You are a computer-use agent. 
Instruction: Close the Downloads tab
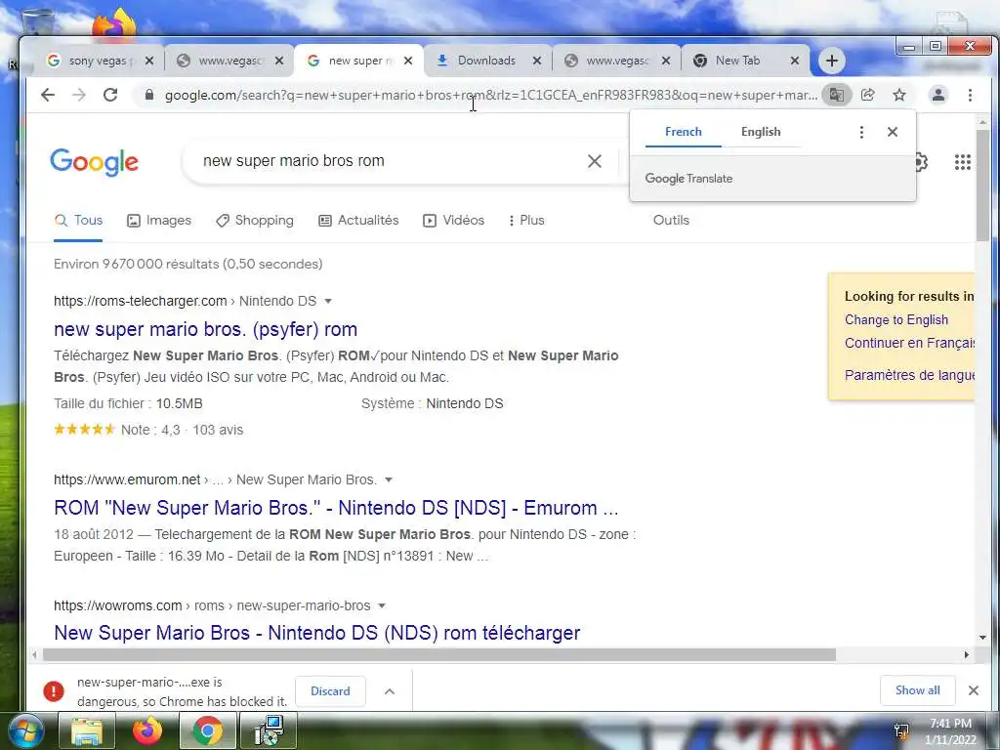537,61
